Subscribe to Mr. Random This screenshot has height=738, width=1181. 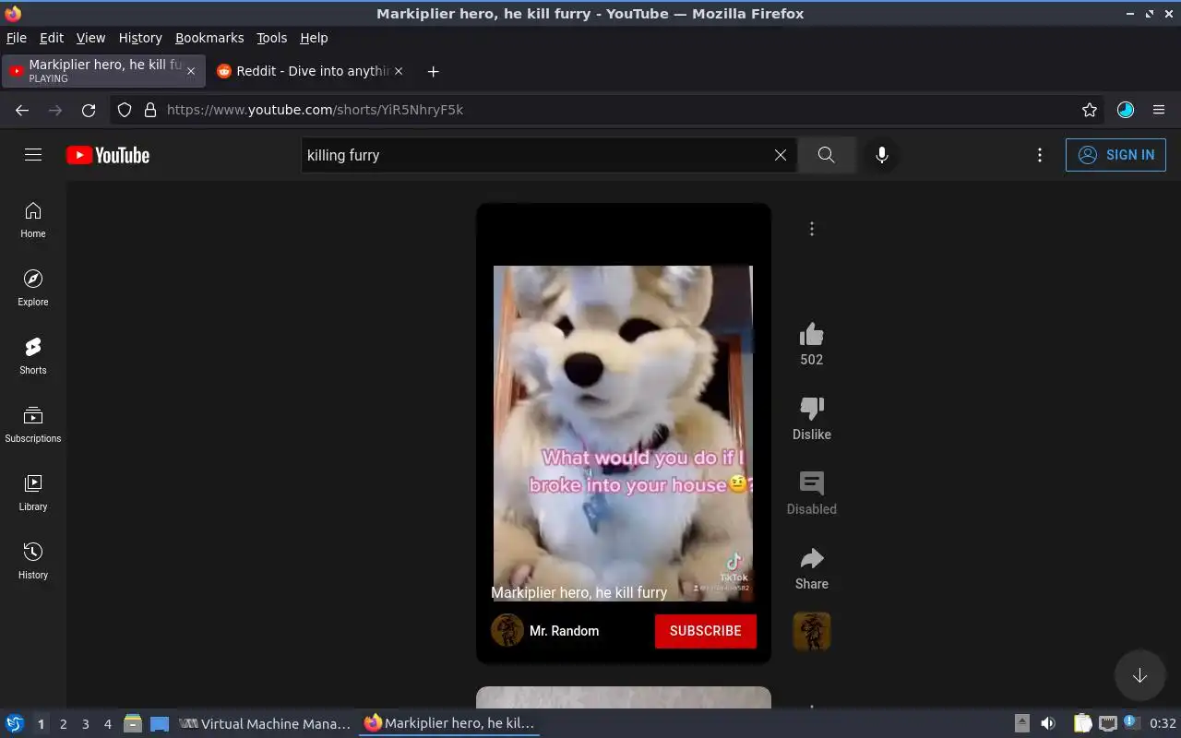click(x=706, y=631)
